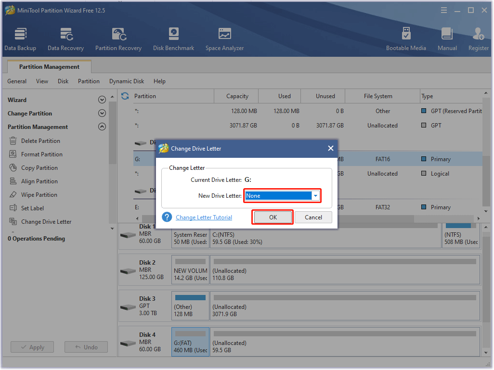This screenshot has height=370, width=494.
Task: Collapse the Partition Management section
Action: pos(102,127)
